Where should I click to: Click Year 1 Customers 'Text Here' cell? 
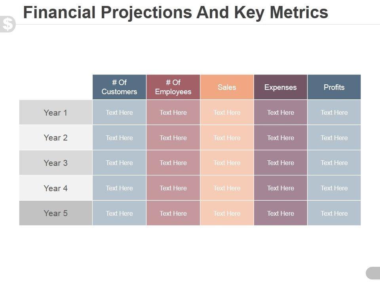(119, 112)
